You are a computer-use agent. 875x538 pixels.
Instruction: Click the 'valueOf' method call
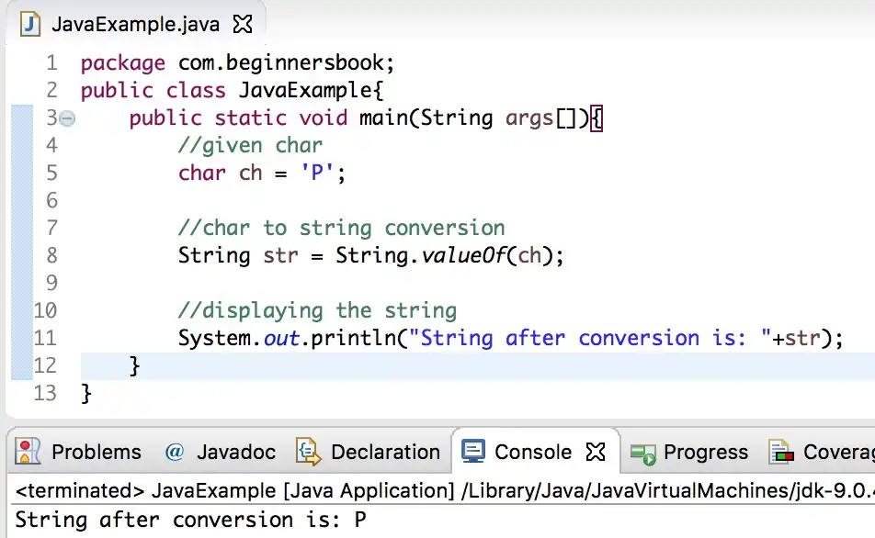point(463,255)
